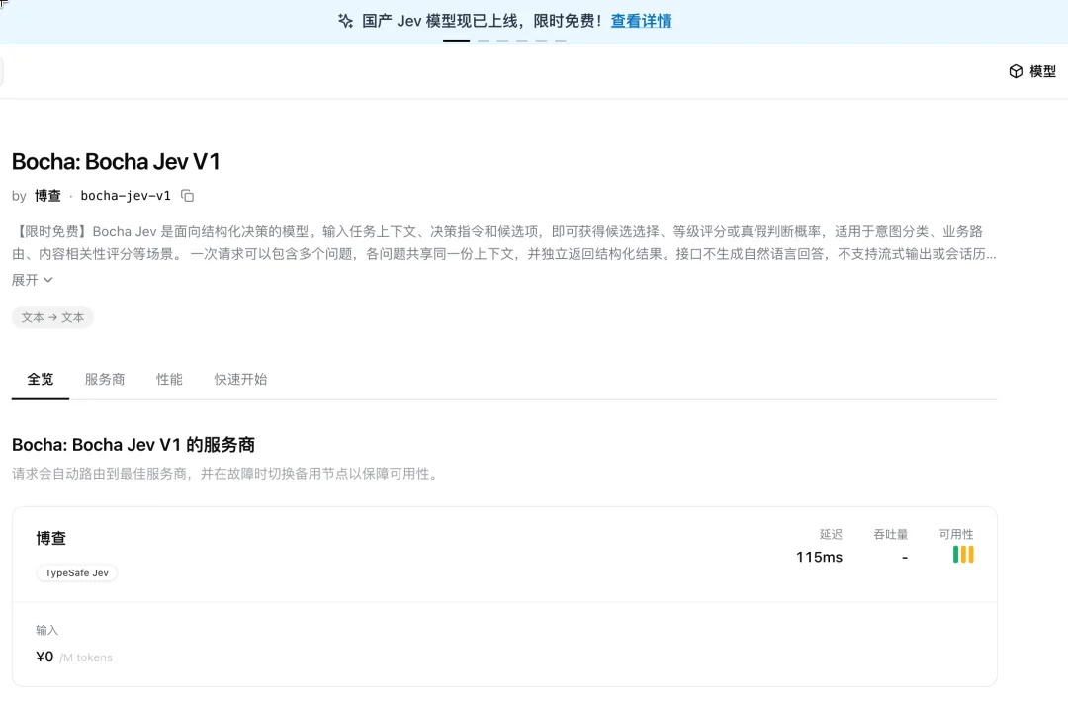Screen dimensions: 1068x701
Task: Select the second banner carousel indicator
Action: pos(483,41)
